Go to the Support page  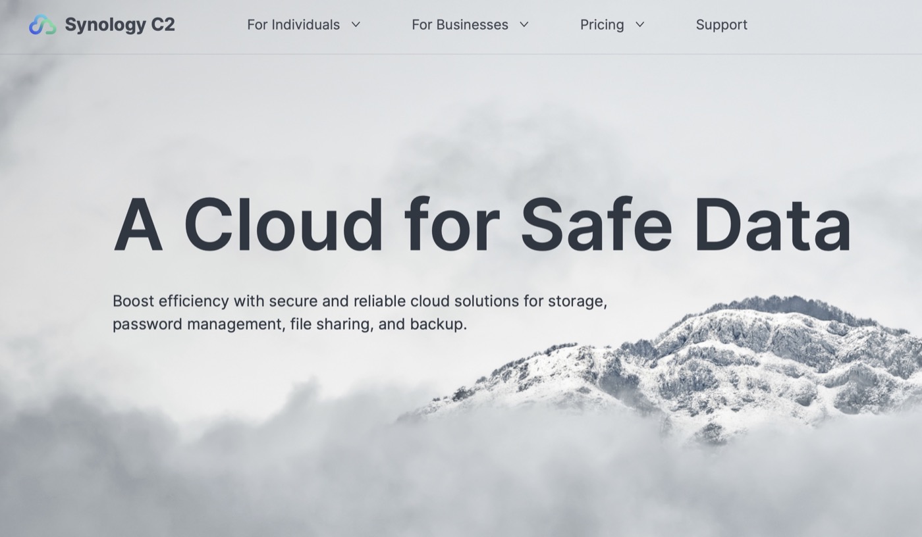721,25
